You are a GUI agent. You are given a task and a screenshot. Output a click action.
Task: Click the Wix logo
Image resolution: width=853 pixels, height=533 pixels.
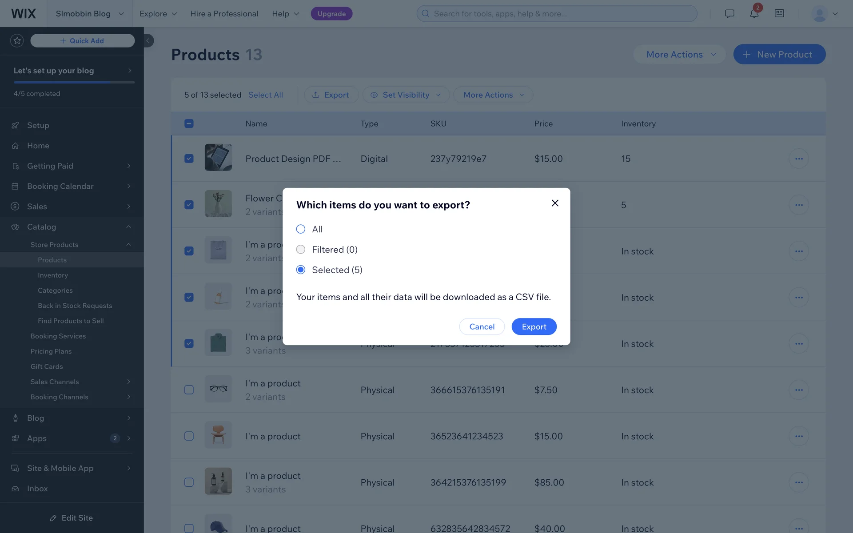[24, 14]
